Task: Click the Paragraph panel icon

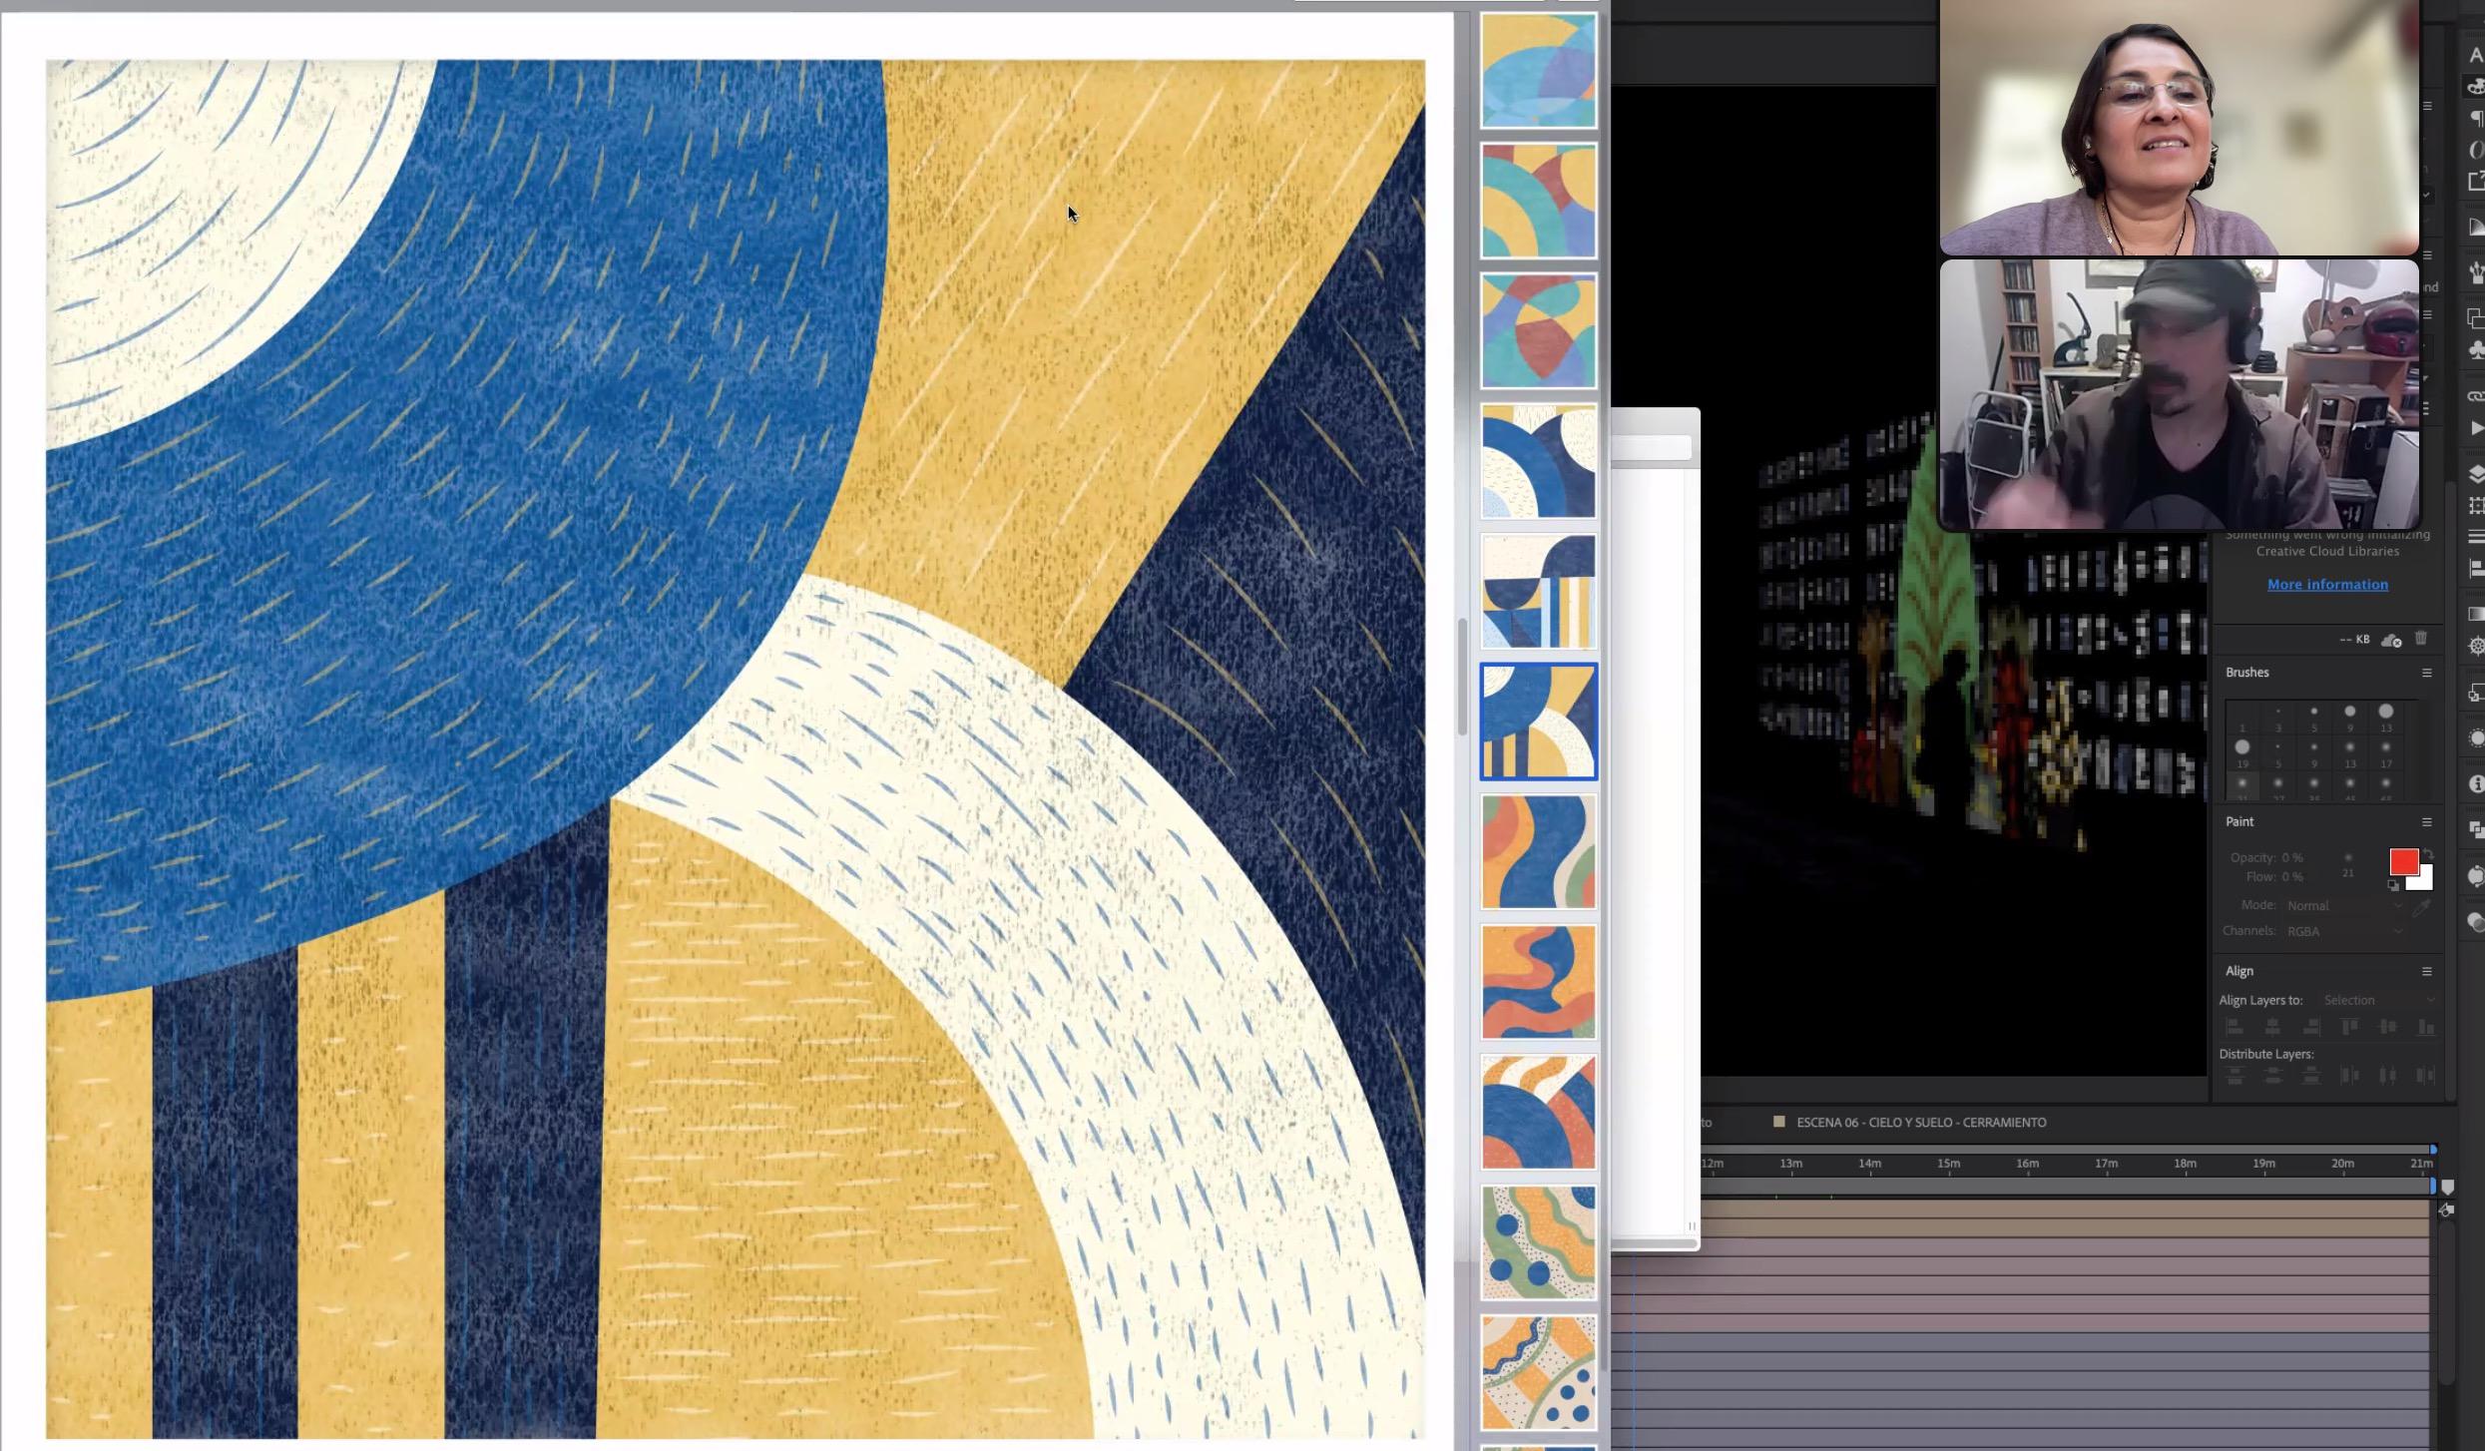Action: 2476,119
